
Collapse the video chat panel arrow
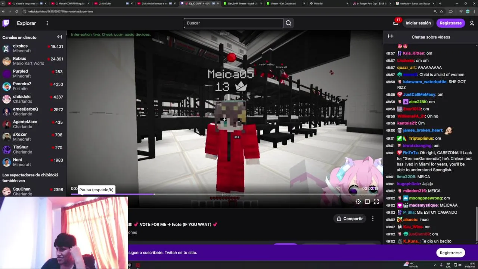[390, 36]
